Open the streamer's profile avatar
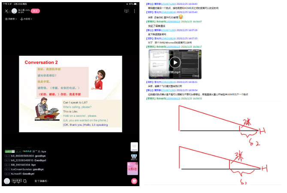 pos(14,11)
